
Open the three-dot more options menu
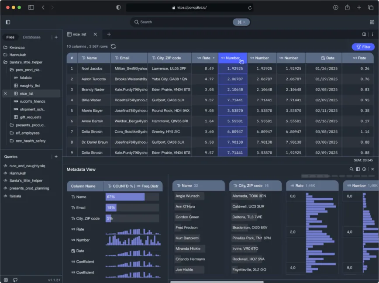point(372,35)
